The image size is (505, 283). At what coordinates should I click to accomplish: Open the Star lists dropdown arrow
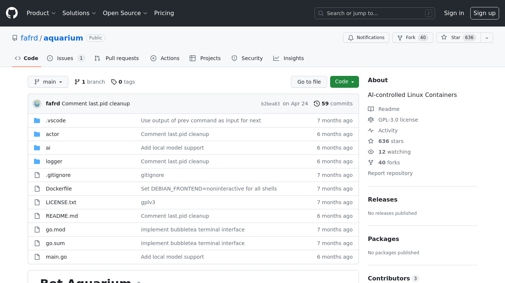[x=487, y=38]
